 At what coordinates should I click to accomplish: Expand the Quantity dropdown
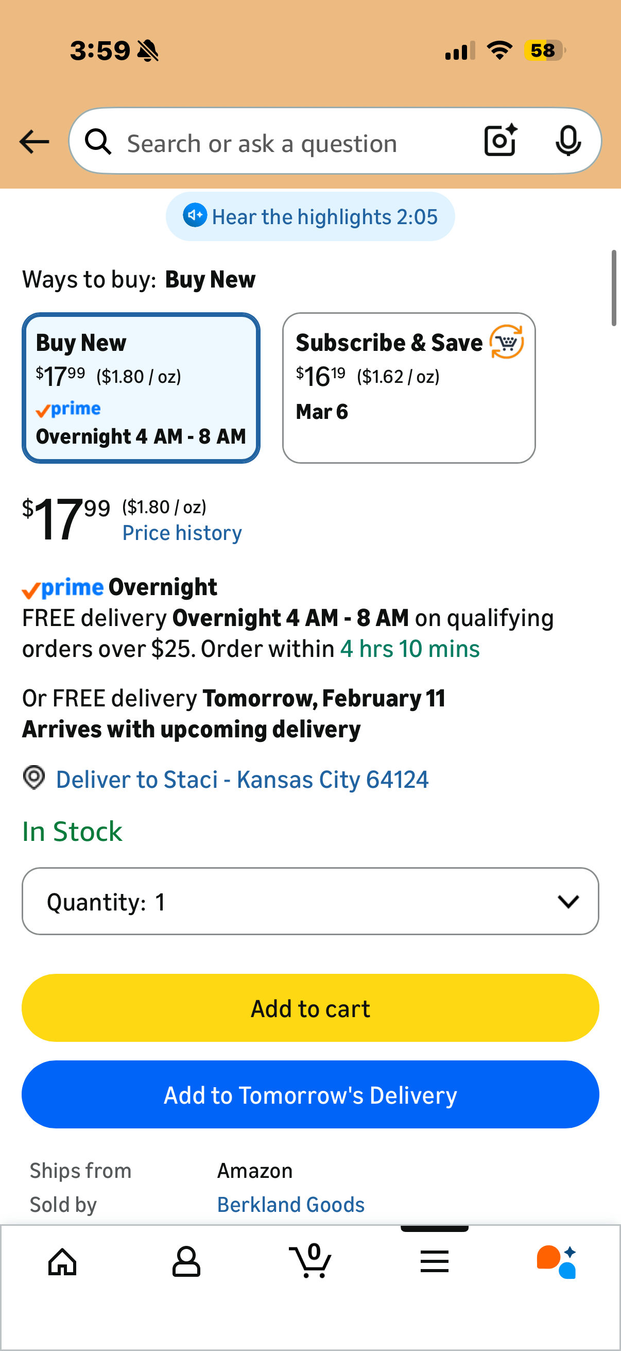pyautogui.click(x=310, y=901)
